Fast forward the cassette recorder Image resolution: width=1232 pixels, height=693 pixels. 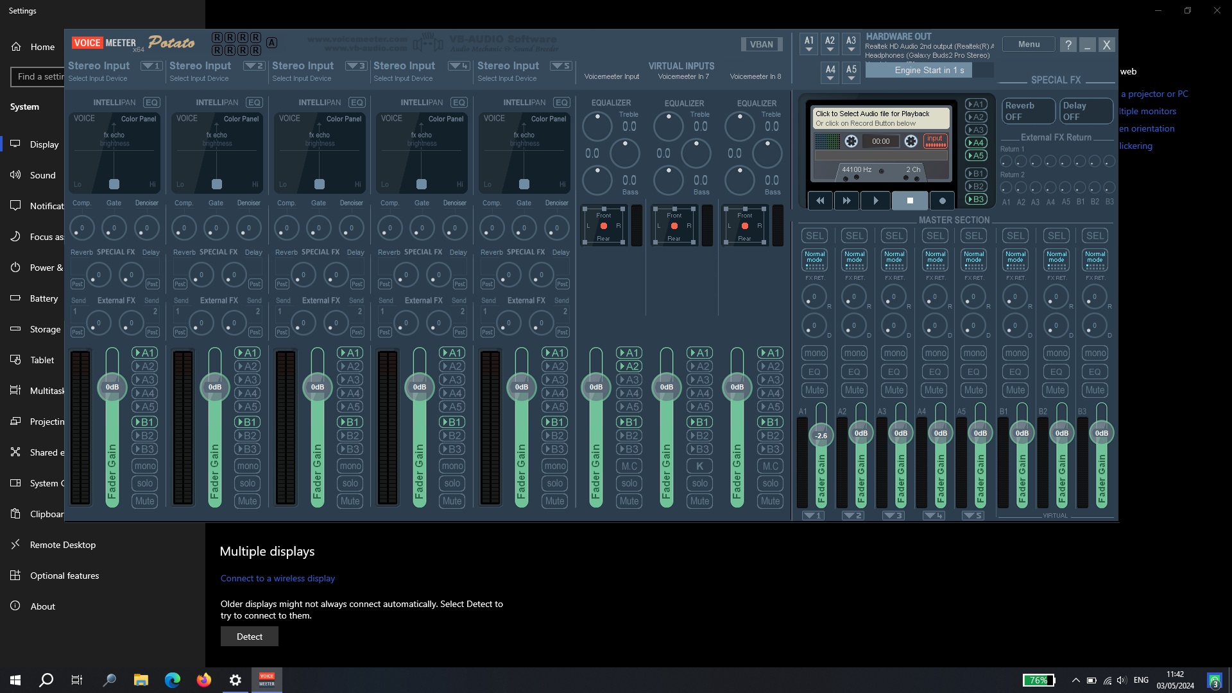tap(847, 201)
